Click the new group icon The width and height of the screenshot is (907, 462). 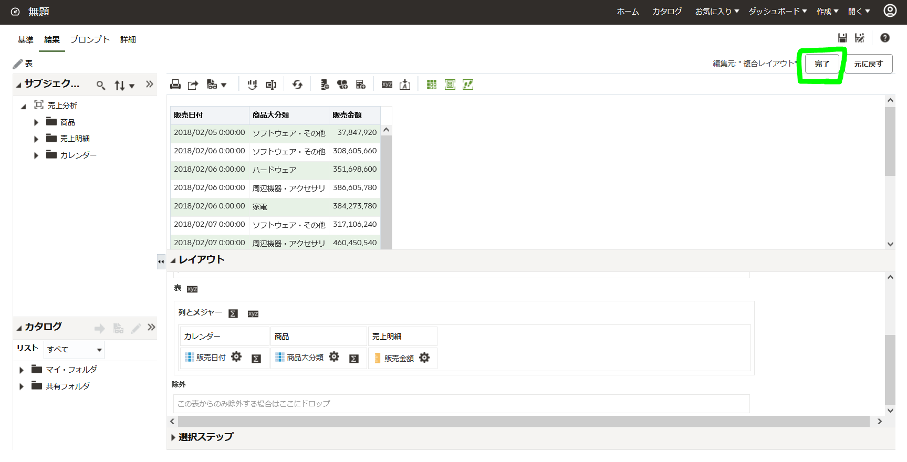point(325,85)
